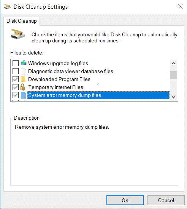Click the large disk broom icon
This screenshot has height=209, width=187.
click(17, 34)
